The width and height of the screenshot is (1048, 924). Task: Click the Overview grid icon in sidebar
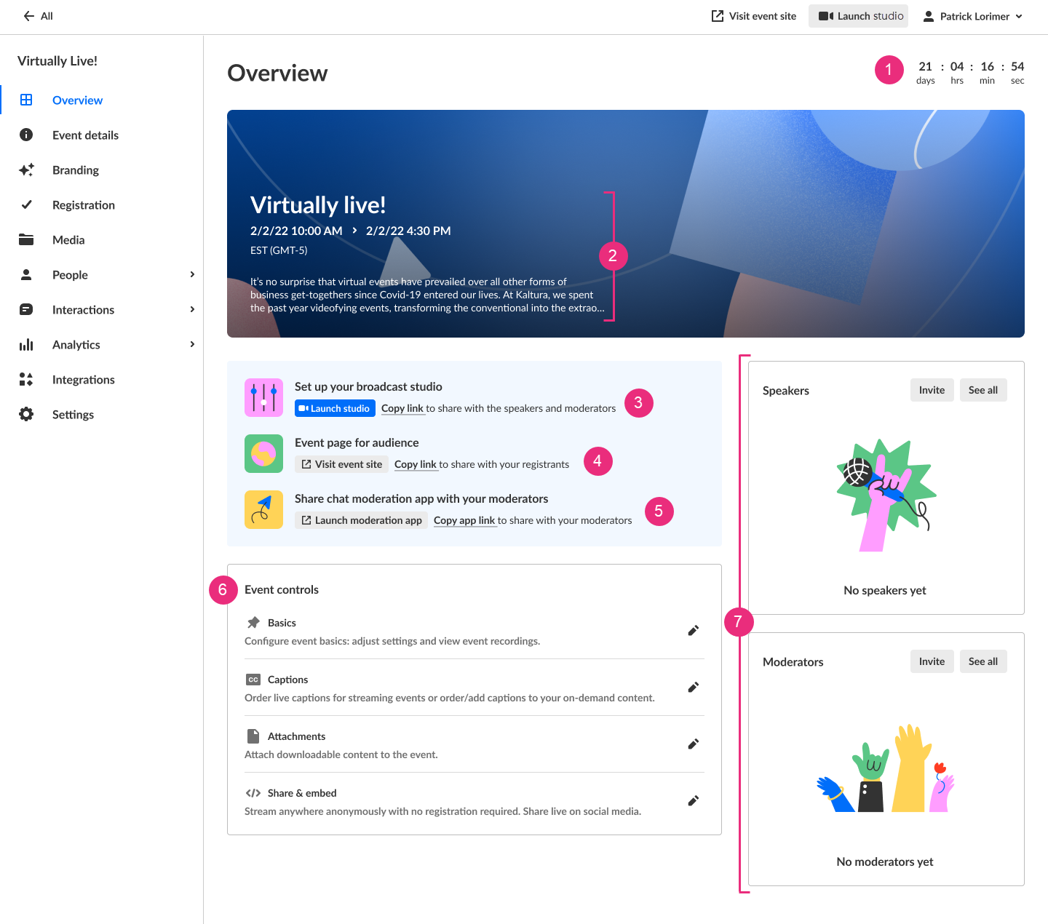26,100
